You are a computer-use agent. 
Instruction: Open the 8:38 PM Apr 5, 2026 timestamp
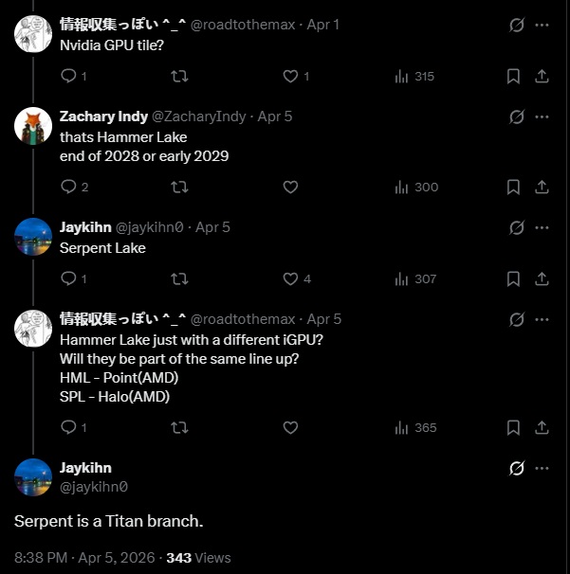[85, 557]
